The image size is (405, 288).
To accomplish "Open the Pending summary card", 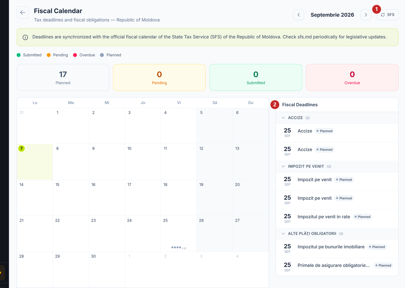I will [159, 77].
